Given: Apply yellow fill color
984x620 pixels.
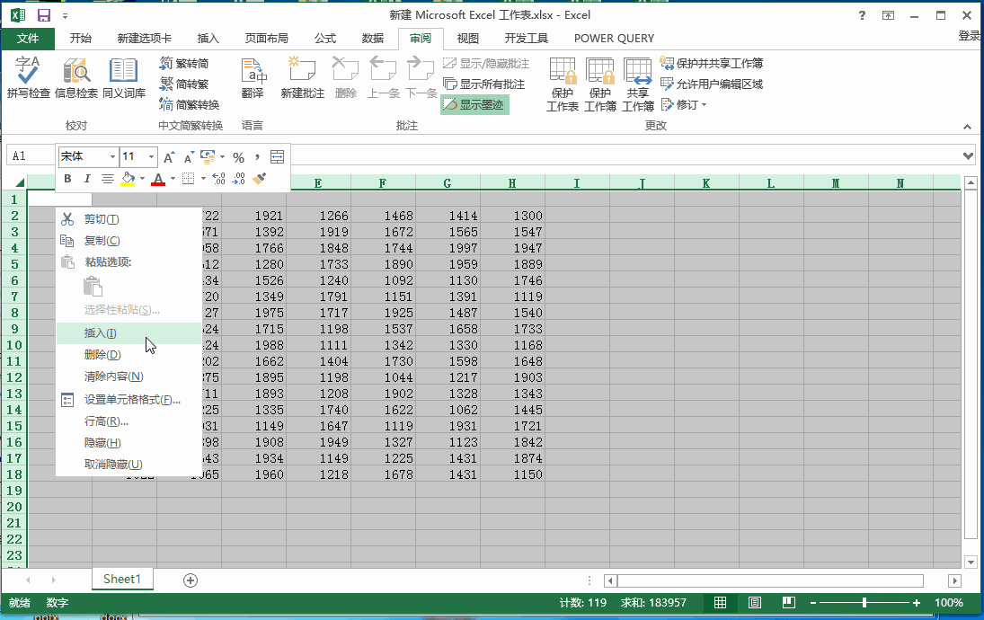Looking at the screenshot, I should coord(128,179).
